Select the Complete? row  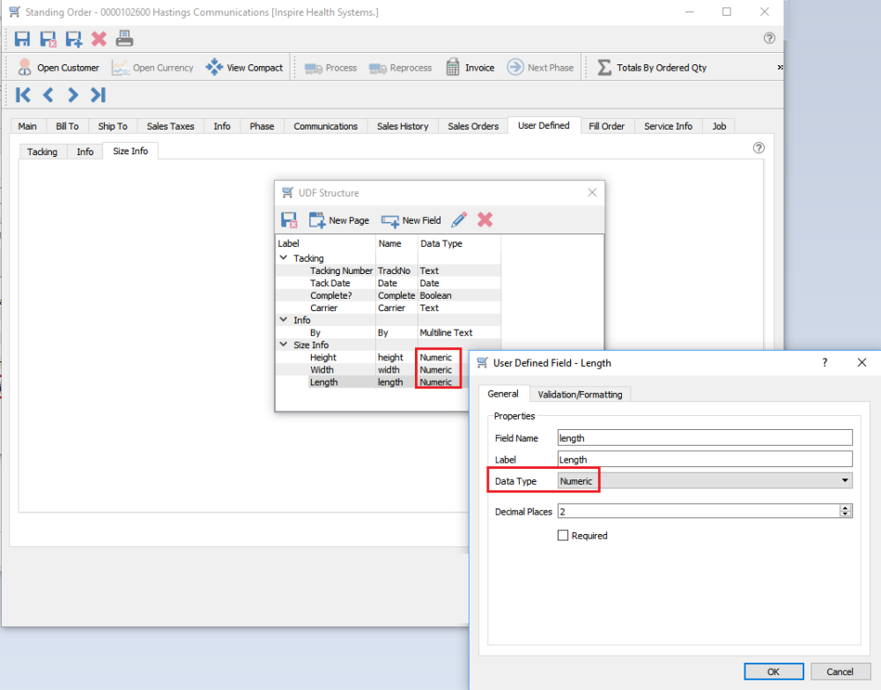[x=389, y=295]
